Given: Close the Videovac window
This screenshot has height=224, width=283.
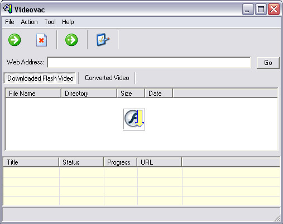Looking at the screenshot, I should 274,9.
